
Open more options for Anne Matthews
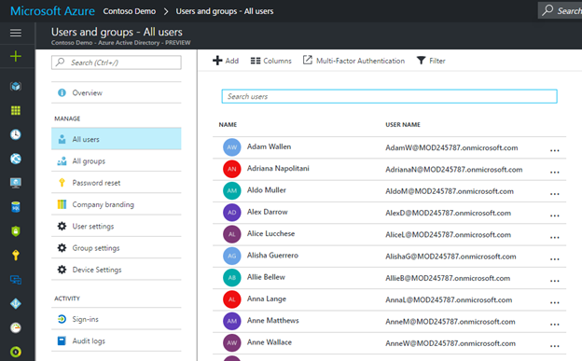point(555,325)
